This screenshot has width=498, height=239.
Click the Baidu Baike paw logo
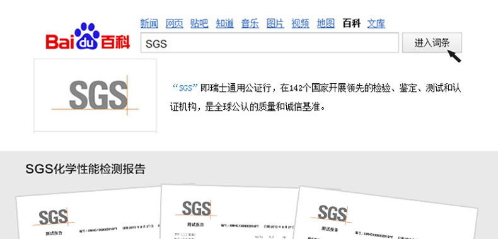[88, 36]
